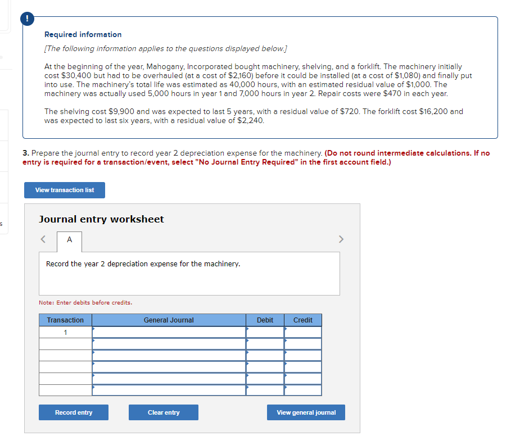This screenshot has width=511, height=436.
Task: Select second row General Journal account field
Action: tap(169, 344)
